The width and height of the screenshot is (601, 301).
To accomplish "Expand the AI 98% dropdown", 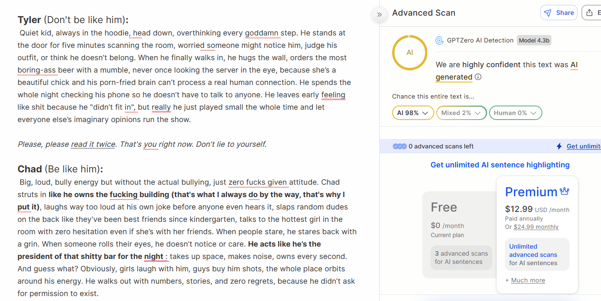I will click(x=413, y=113).
